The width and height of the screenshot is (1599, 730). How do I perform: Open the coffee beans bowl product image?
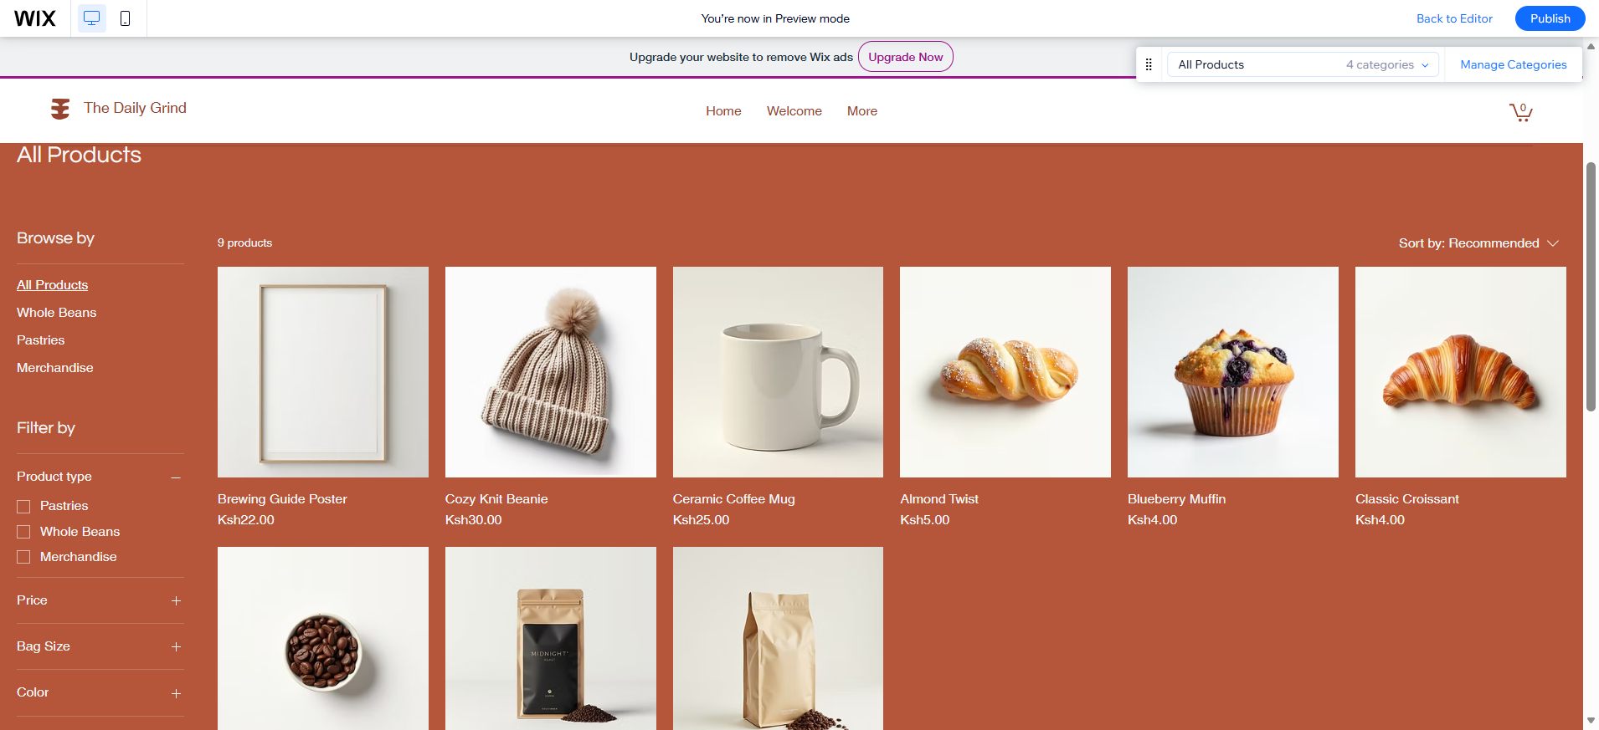tap(323, 639)
